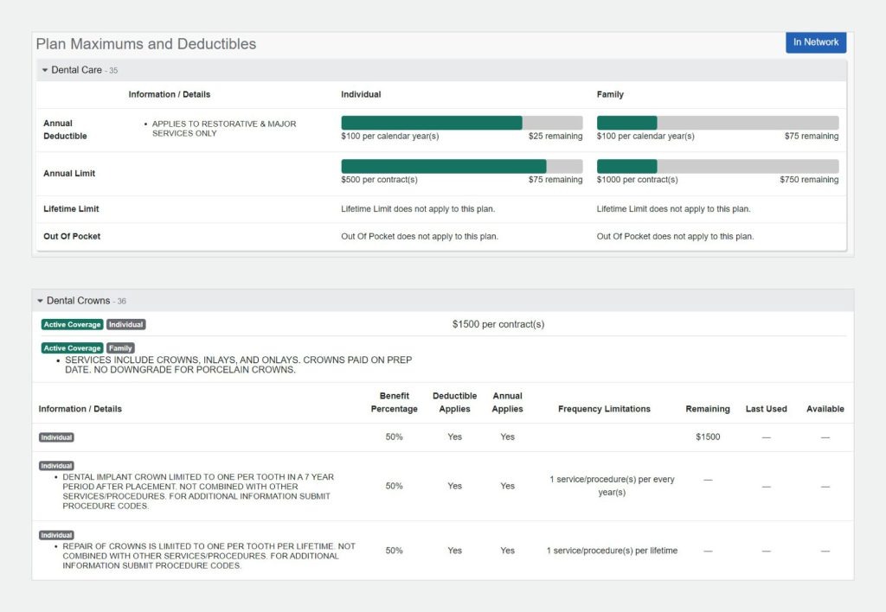This screenshot has height=612, width=886.
Task: Click the Family badge in Dental Crowns
Action: [120, 348]
